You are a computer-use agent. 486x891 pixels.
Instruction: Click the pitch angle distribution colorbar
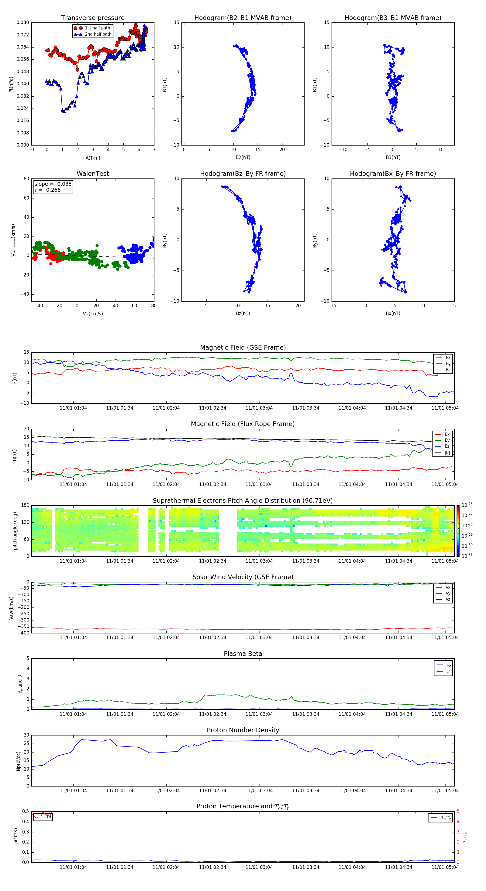tap(458, 531)
